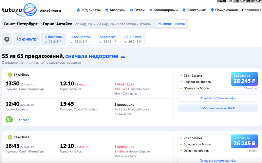The height and width of the screenshot is (163, 262).
Task: Click the 1 билет remaining label
Action: click(x=252, y=151)
